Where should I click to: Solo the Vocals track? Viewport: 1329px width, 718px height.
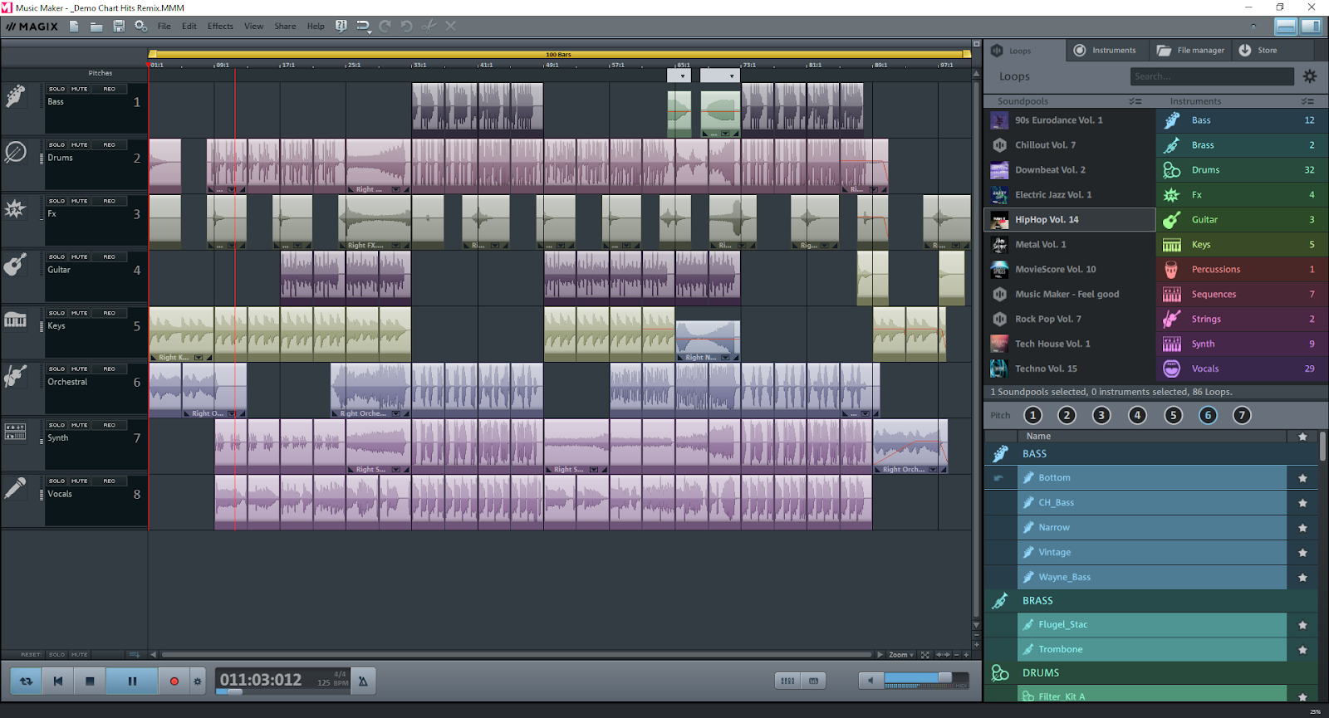click(x=56, y=481)
